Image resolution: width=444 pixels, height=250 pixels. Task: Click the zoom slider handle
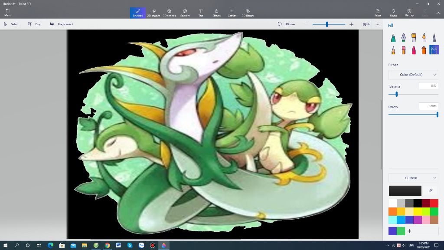[327, 24]
